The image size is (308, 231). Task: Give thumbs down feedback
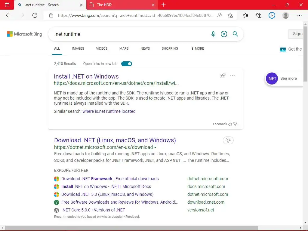235,124
